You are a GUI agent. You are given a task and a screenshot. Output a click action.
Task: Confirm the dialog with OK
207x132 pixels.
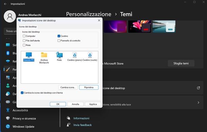coord(58,104)
